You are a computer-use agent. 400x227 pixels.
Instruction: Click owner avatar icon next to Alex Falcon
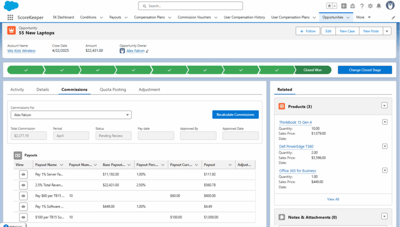[x=122, y=51]
